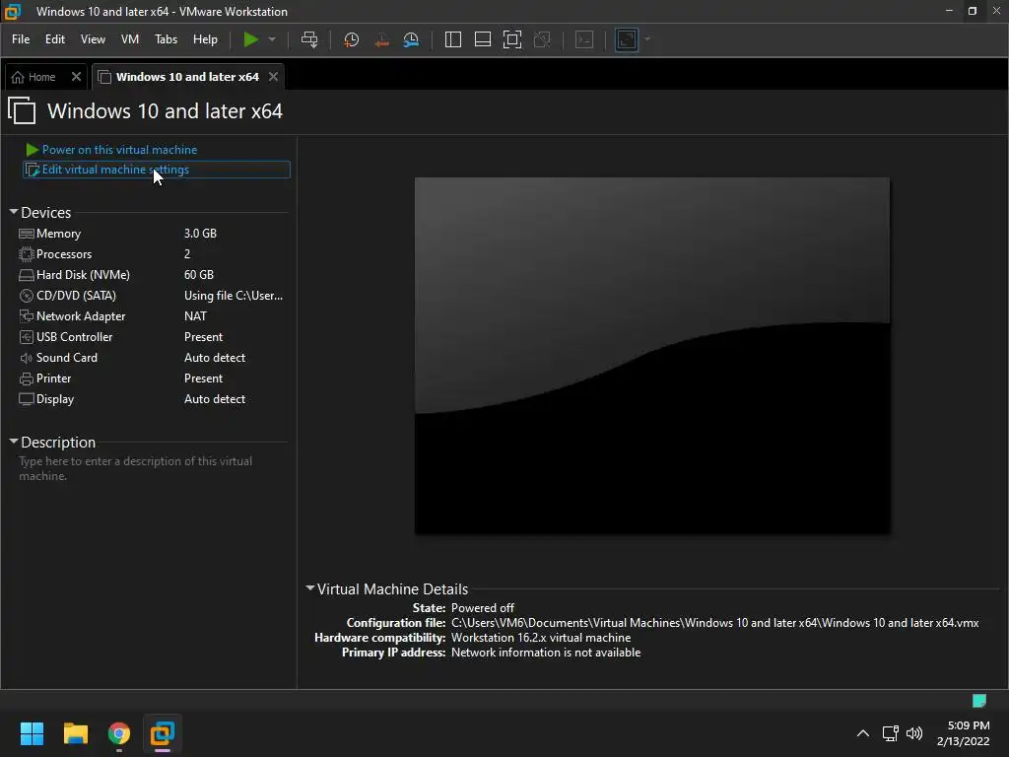Screen dimensions: 1009x757
Task: Take a snapshot of this virtual machine
Action: (x=352, y=39)
